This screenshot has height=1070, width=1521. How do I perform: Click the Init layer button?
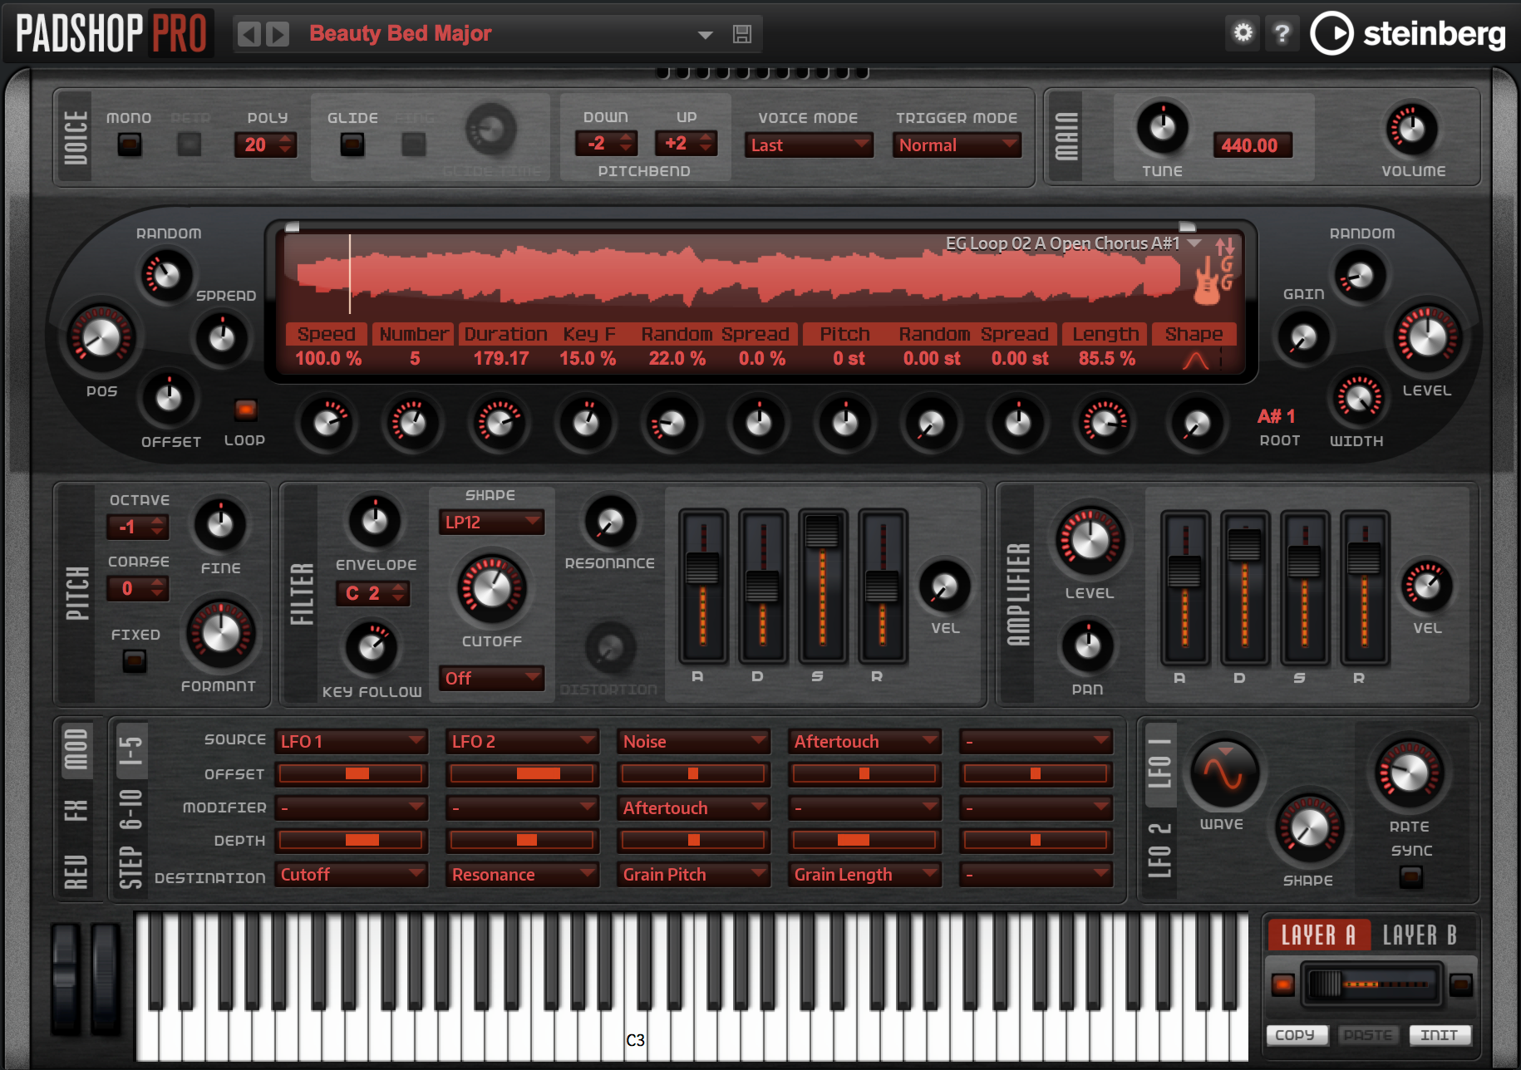1439,1035
